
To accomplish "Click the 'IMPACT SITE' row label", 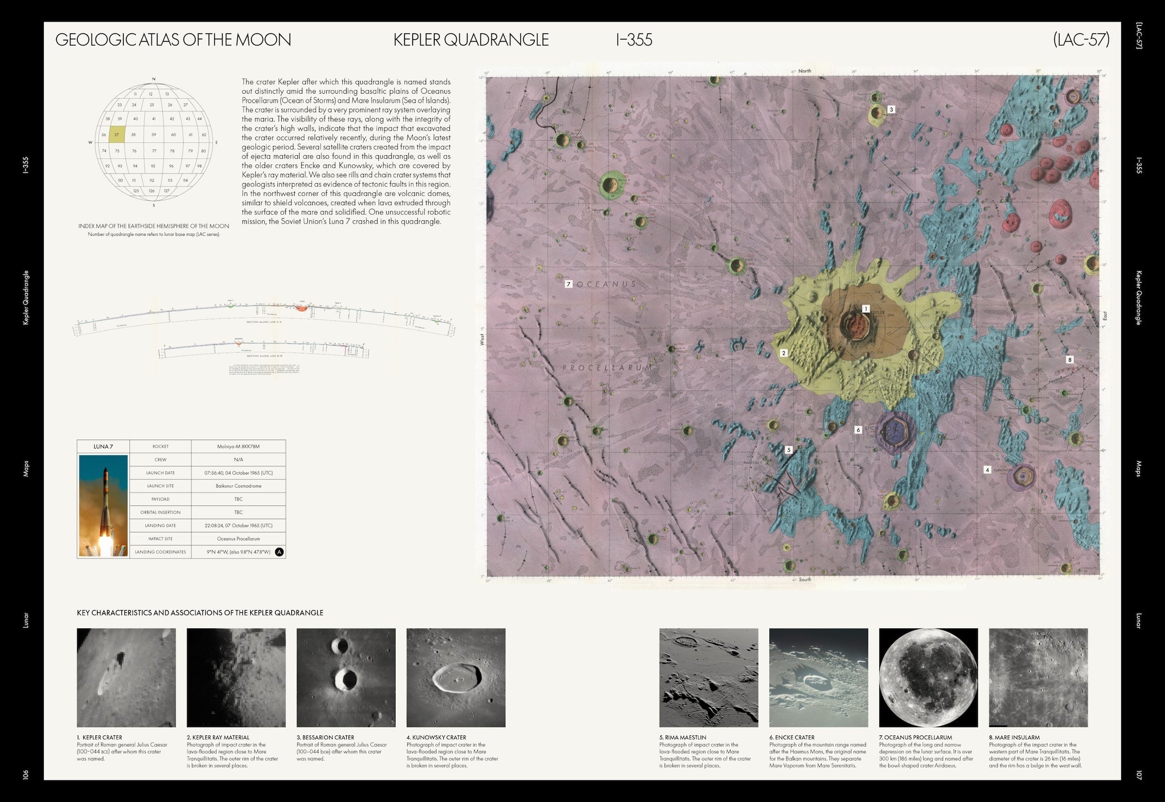I will click(x=160, y=539).
